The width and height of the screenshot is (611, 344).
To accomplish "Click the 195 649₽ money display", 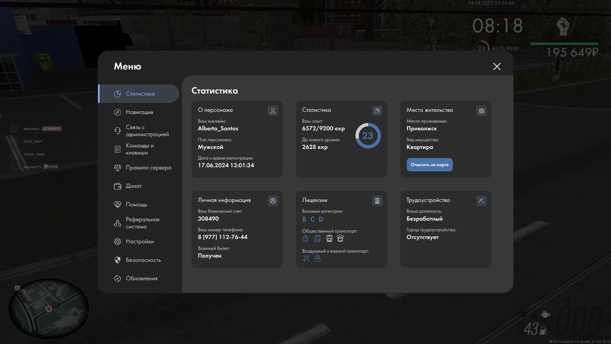I will tap(572, 53).
